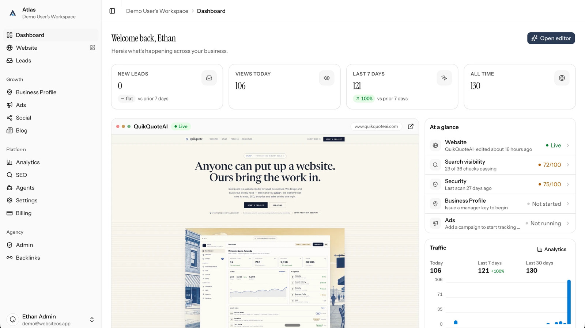
Task: Click the Last 7 Days cursor icon
Action: tap(444, 78)
